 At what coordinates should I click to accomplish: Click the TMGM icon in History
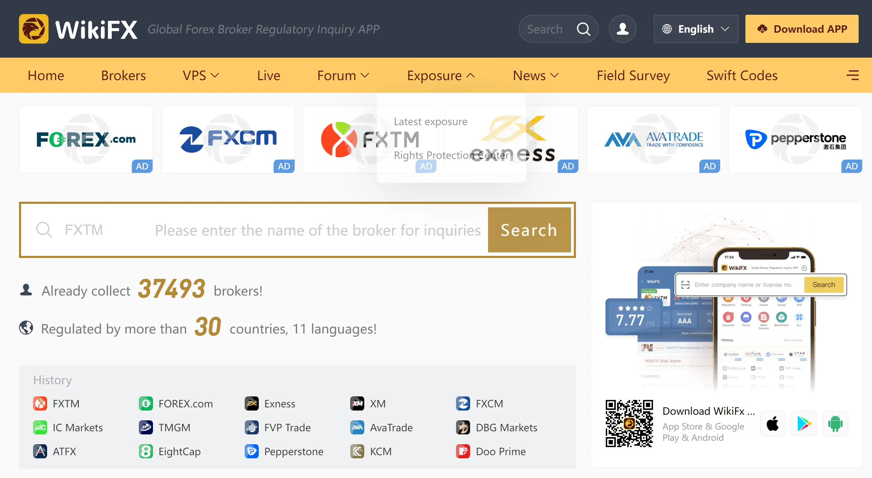[x=146, y=427]
